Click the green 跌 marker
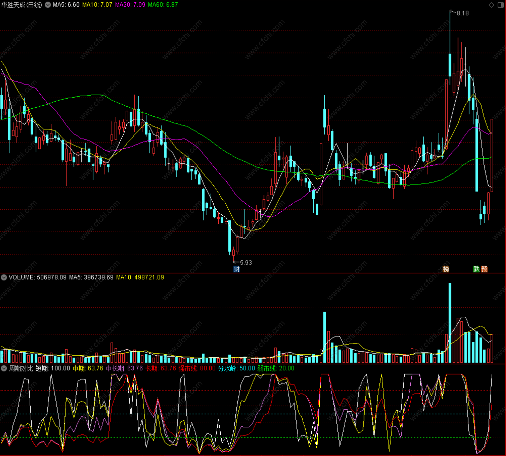The width and height of the screenshot is (506, 456). pyautogui.click(x=476, y=269)
